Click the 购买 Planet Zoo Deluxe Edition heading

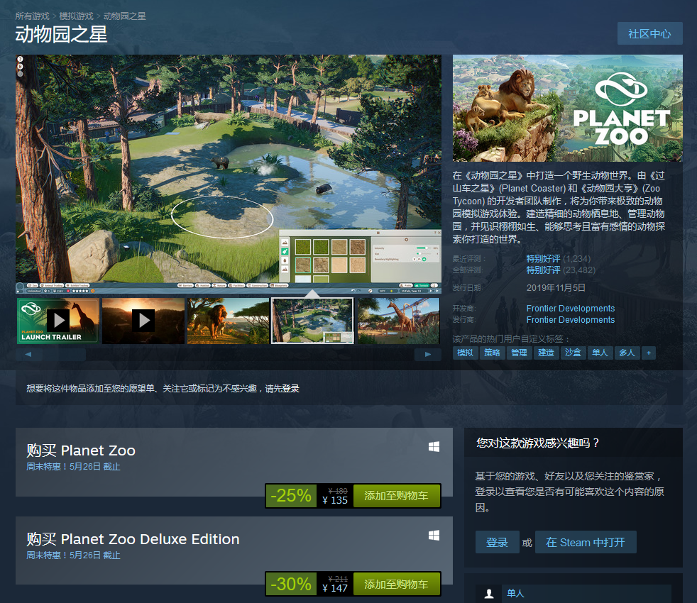click(133, 539)
